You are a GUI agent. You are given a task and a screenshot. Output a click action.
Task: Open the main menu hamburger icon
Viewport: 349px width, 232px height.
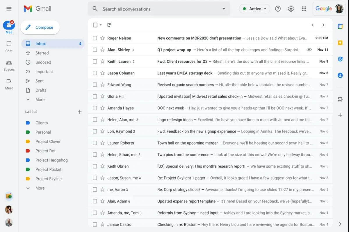(9, 9)
